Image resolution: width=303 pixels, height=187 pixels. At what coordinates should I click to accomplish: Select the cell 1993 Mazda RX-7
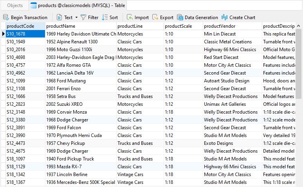[x=81, y=167]
